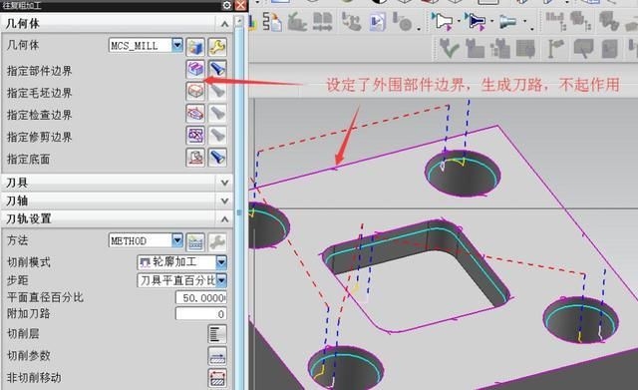Open 切削模式 dropdown showing 轮廓加工
638x390 pixels.
click(221, 262)
